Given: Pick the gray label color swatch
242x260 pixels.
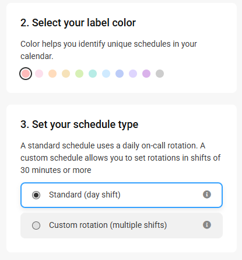Looking at the screenshot, I should point(160,74).
